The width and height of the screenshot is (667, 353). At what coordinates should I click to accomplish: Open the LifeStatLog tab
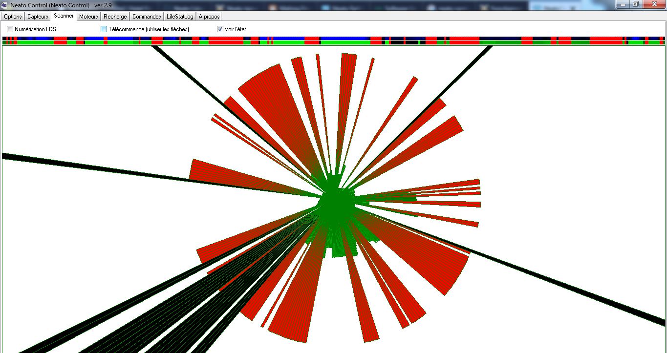pyautogui.click(x=180, y=17)
